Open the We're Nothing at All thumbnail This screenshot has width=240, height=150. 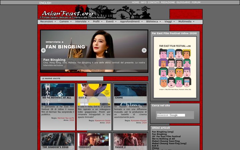58,94
